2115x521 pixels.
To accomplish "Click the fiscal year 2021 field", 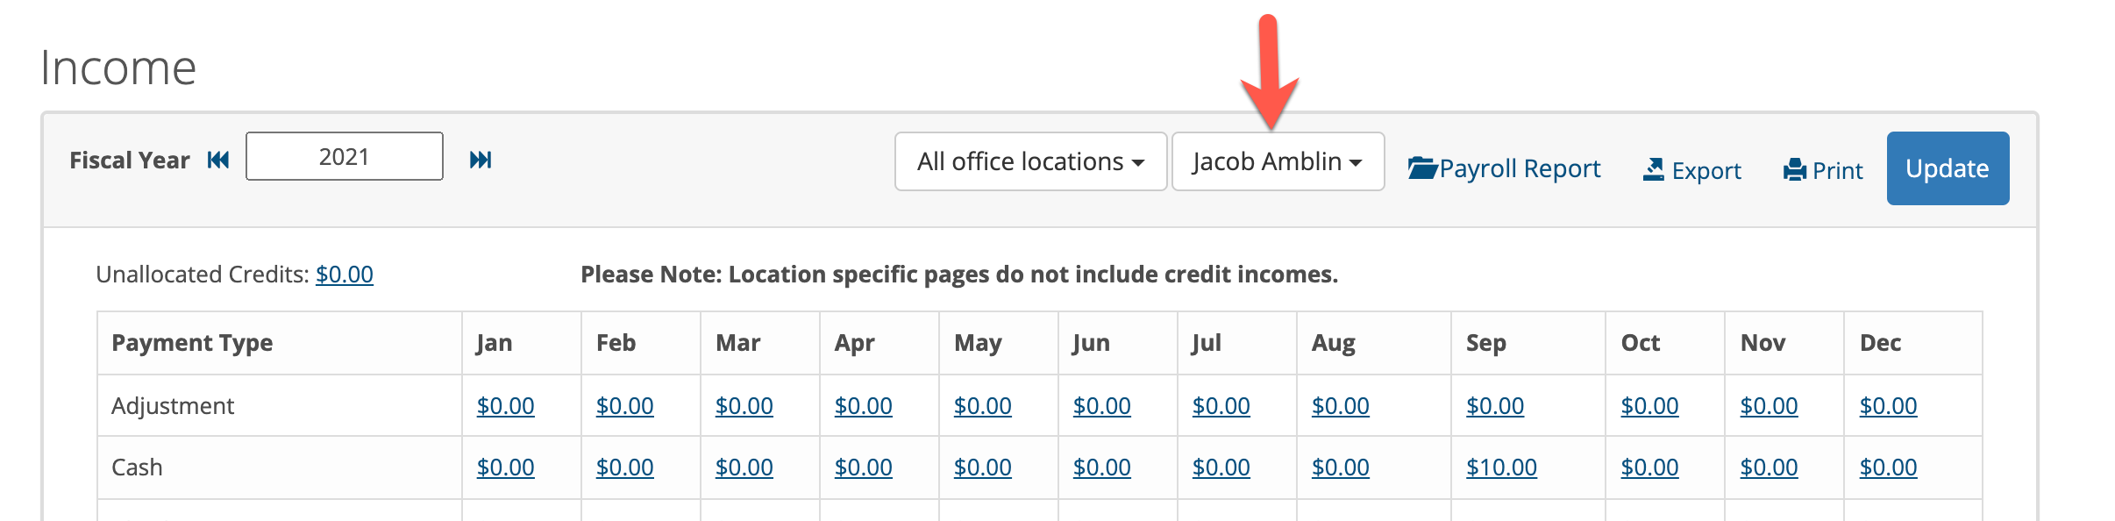I will click(x=345, y=157).
